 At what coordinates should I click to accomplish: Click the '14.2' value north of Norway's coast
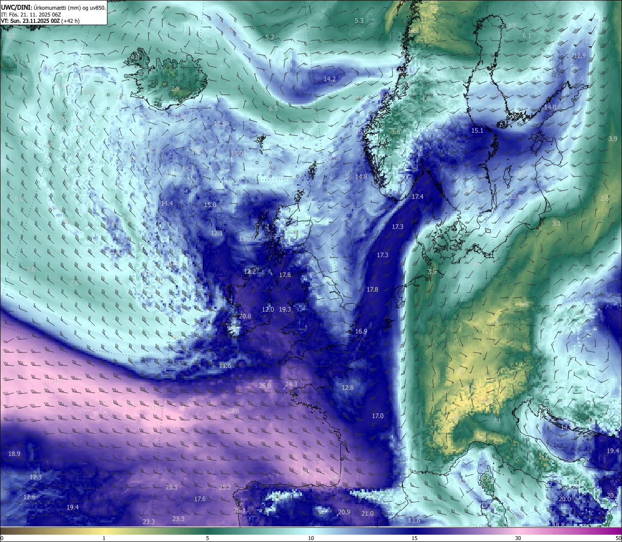coord(329,79)
